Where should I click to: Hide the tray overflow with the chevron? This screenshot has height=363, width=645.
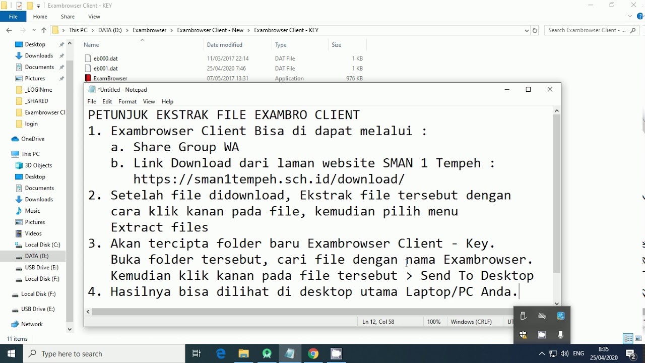tap(542, 354)
